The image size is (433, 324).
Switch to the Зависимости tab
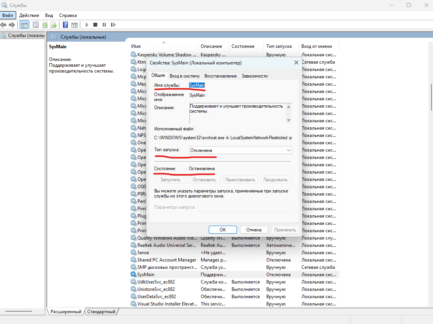pos(254,76)
